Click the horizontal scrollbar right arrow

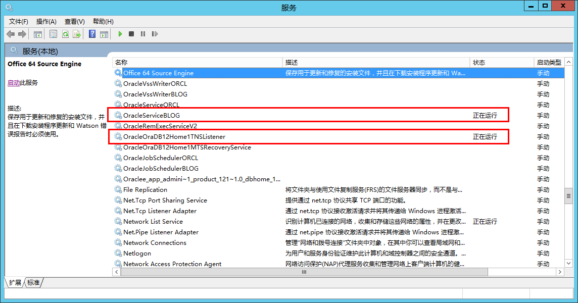tap(560, 272)
